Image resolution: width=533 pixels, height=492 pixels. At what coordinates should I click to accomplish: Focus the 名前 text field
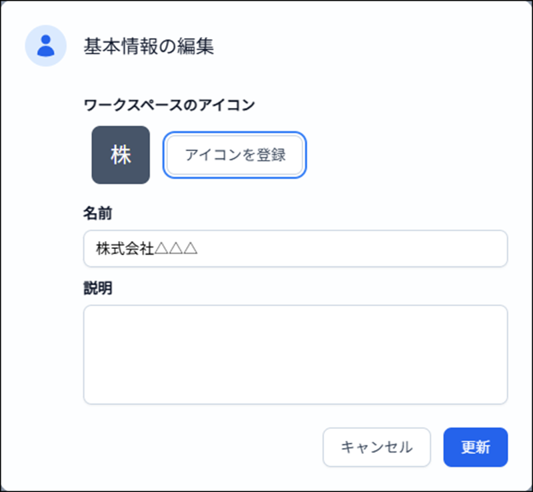click(x=295, y=249)
